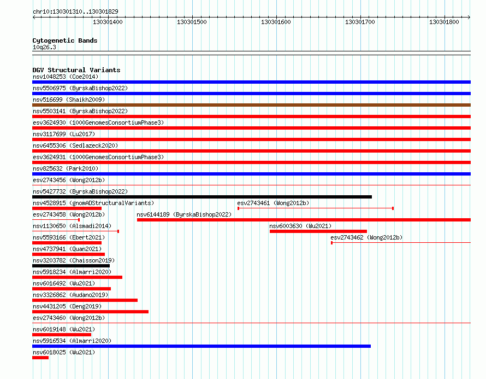Image resolution: width=486 pixels, height=379 pixels.
Task: Click the black bar for nsv3203782
Action: click(x=71, y=266)
